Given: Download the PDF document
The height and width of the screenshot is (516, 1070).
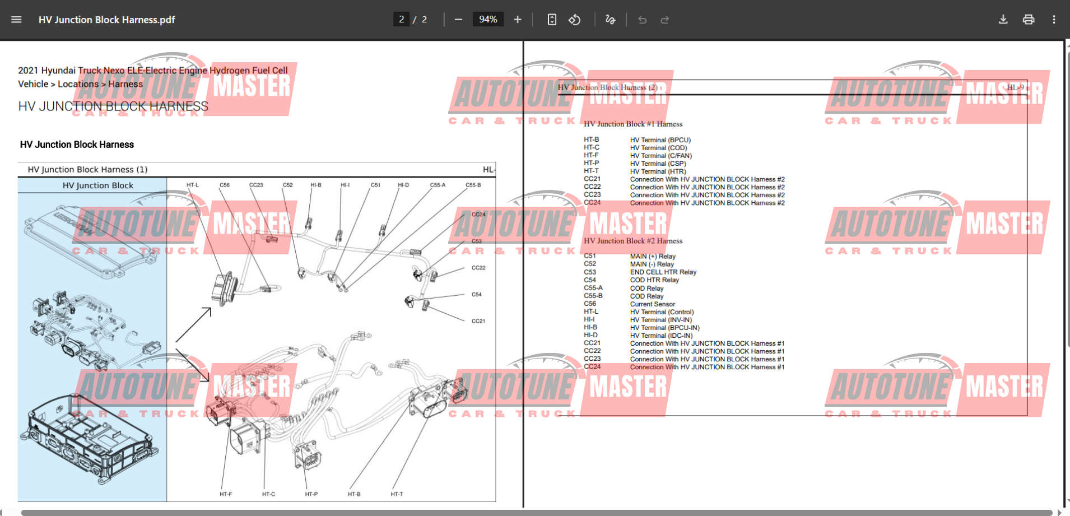Looking at the screenshot, I should (x=1003, y=19).
